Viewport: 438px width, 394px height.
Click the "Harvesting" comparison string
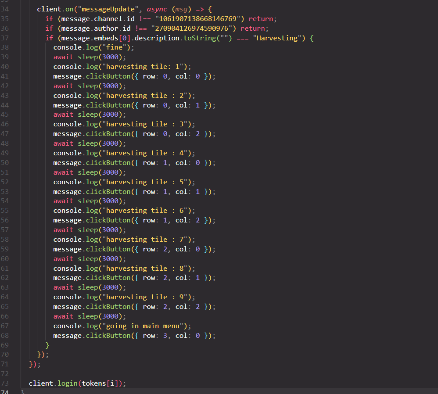point(277,38)
